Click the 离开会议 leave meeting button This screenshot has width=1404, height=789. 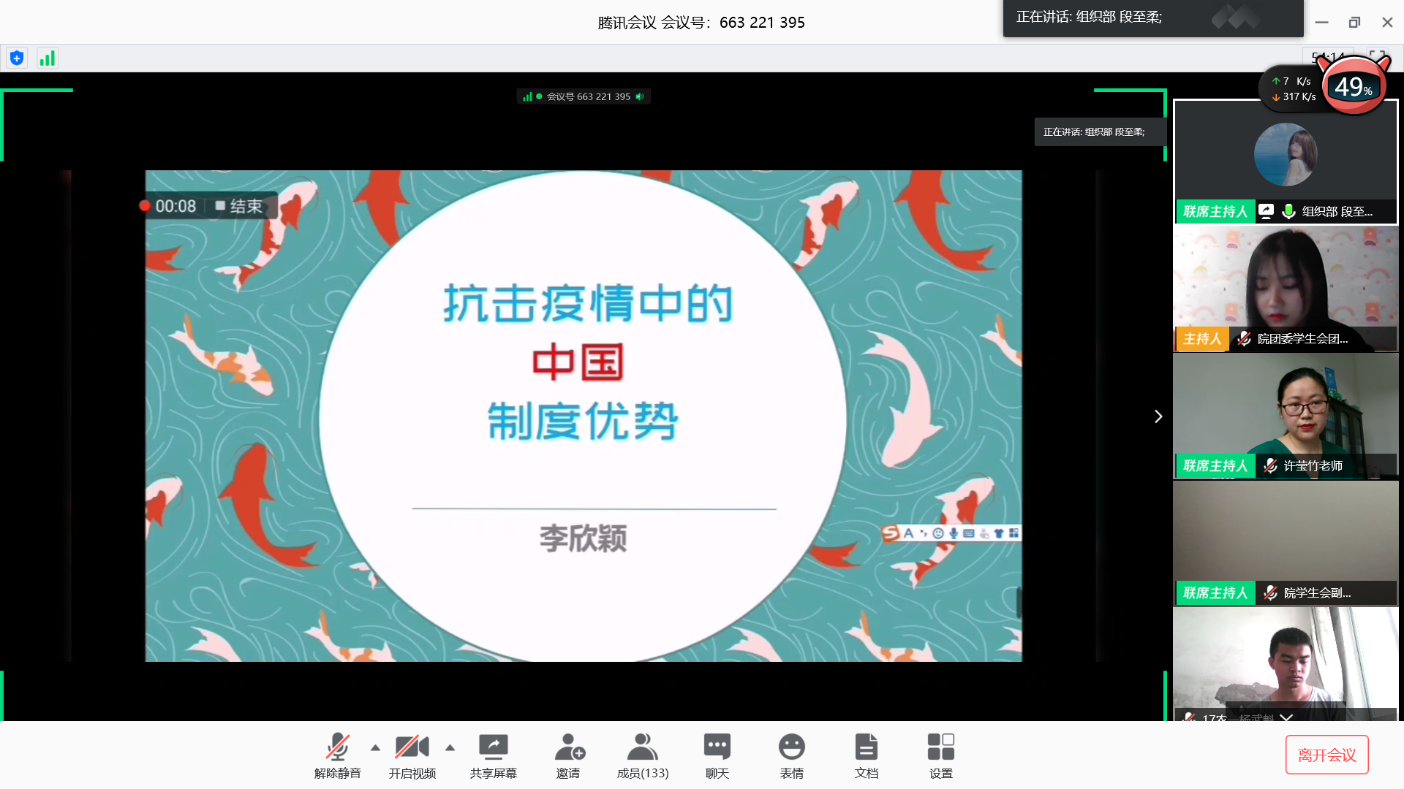[1326, 754]
